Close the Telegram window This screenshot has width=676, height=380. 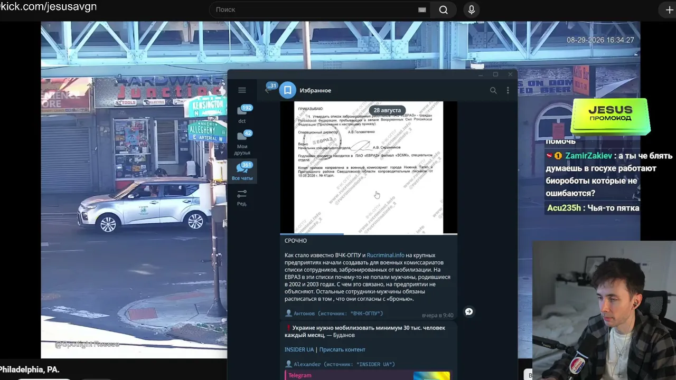(x=510, y=74)
